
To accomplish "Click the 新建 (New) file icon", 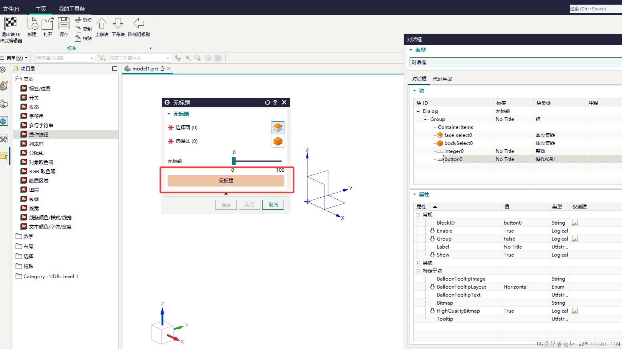I will click(32, 24).
